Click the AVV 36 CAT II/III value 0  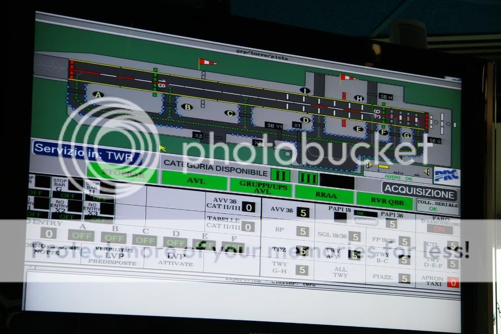249,207
